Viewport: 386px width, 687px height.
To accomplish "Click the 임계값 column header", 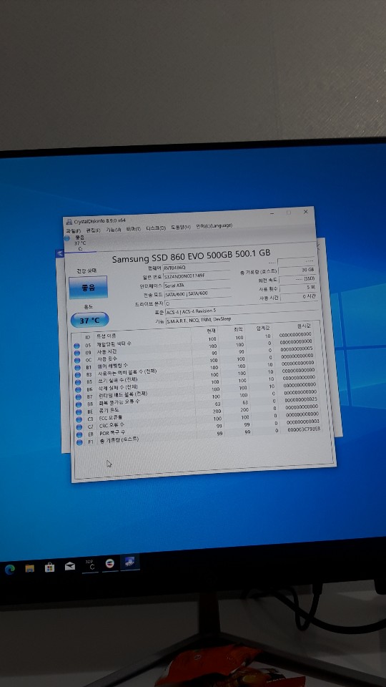I will point(264,327).
